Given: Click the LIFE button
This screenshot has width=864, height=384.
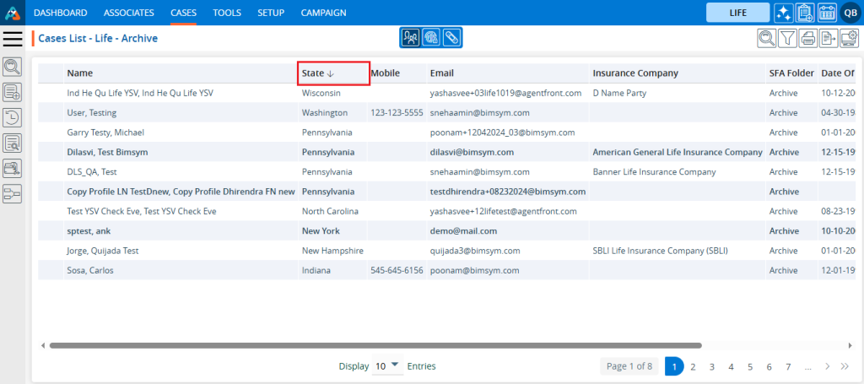Looking at the screenshot, I should click(x=737, y=13).
